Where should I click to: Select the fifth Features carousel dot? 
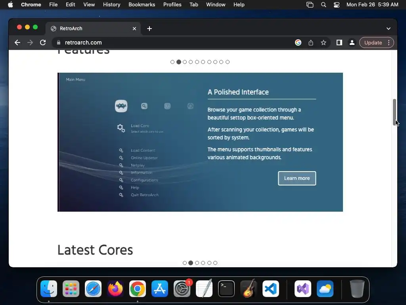coord(197,62)
